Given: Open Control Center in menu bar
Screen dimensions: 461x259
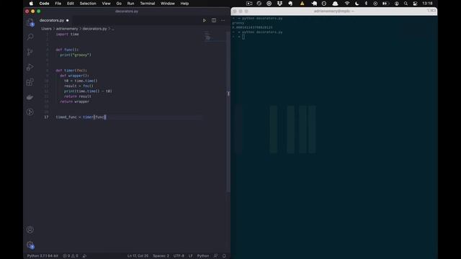Looking at the screenshot, I should (x=415, y=4).
